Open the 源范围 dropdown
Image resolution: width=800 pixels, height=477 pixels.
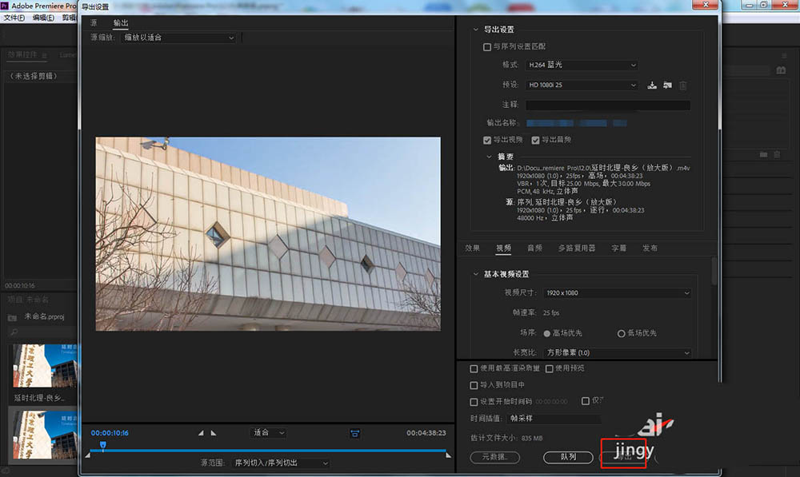click(280, 463)
